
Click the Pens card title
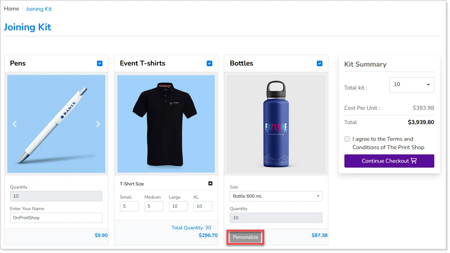pos(18,63)
